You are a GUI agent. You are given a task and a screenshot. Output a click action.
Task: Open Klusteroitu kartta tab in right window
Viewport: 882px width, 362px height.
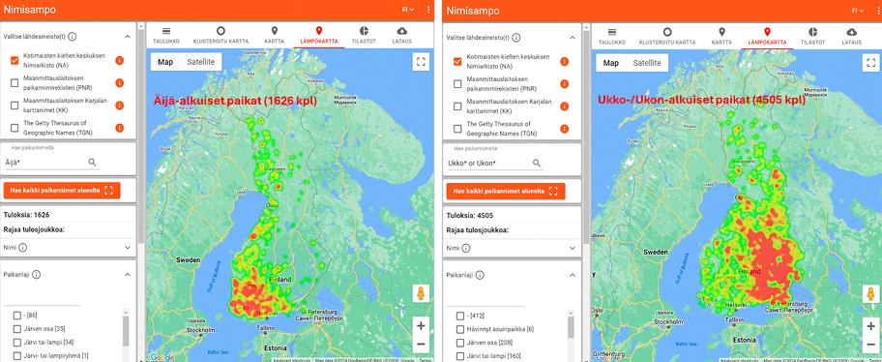[667, 37]
